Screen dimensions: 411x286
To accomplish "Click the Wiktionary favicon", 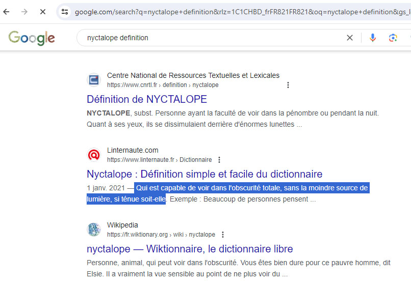I will click(94, 230).
